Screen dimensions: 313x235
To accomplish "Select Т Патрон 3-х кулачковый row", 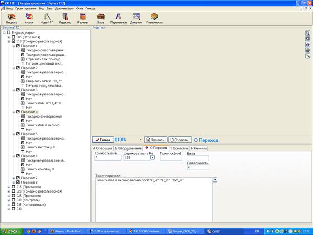I will [42, 86].
